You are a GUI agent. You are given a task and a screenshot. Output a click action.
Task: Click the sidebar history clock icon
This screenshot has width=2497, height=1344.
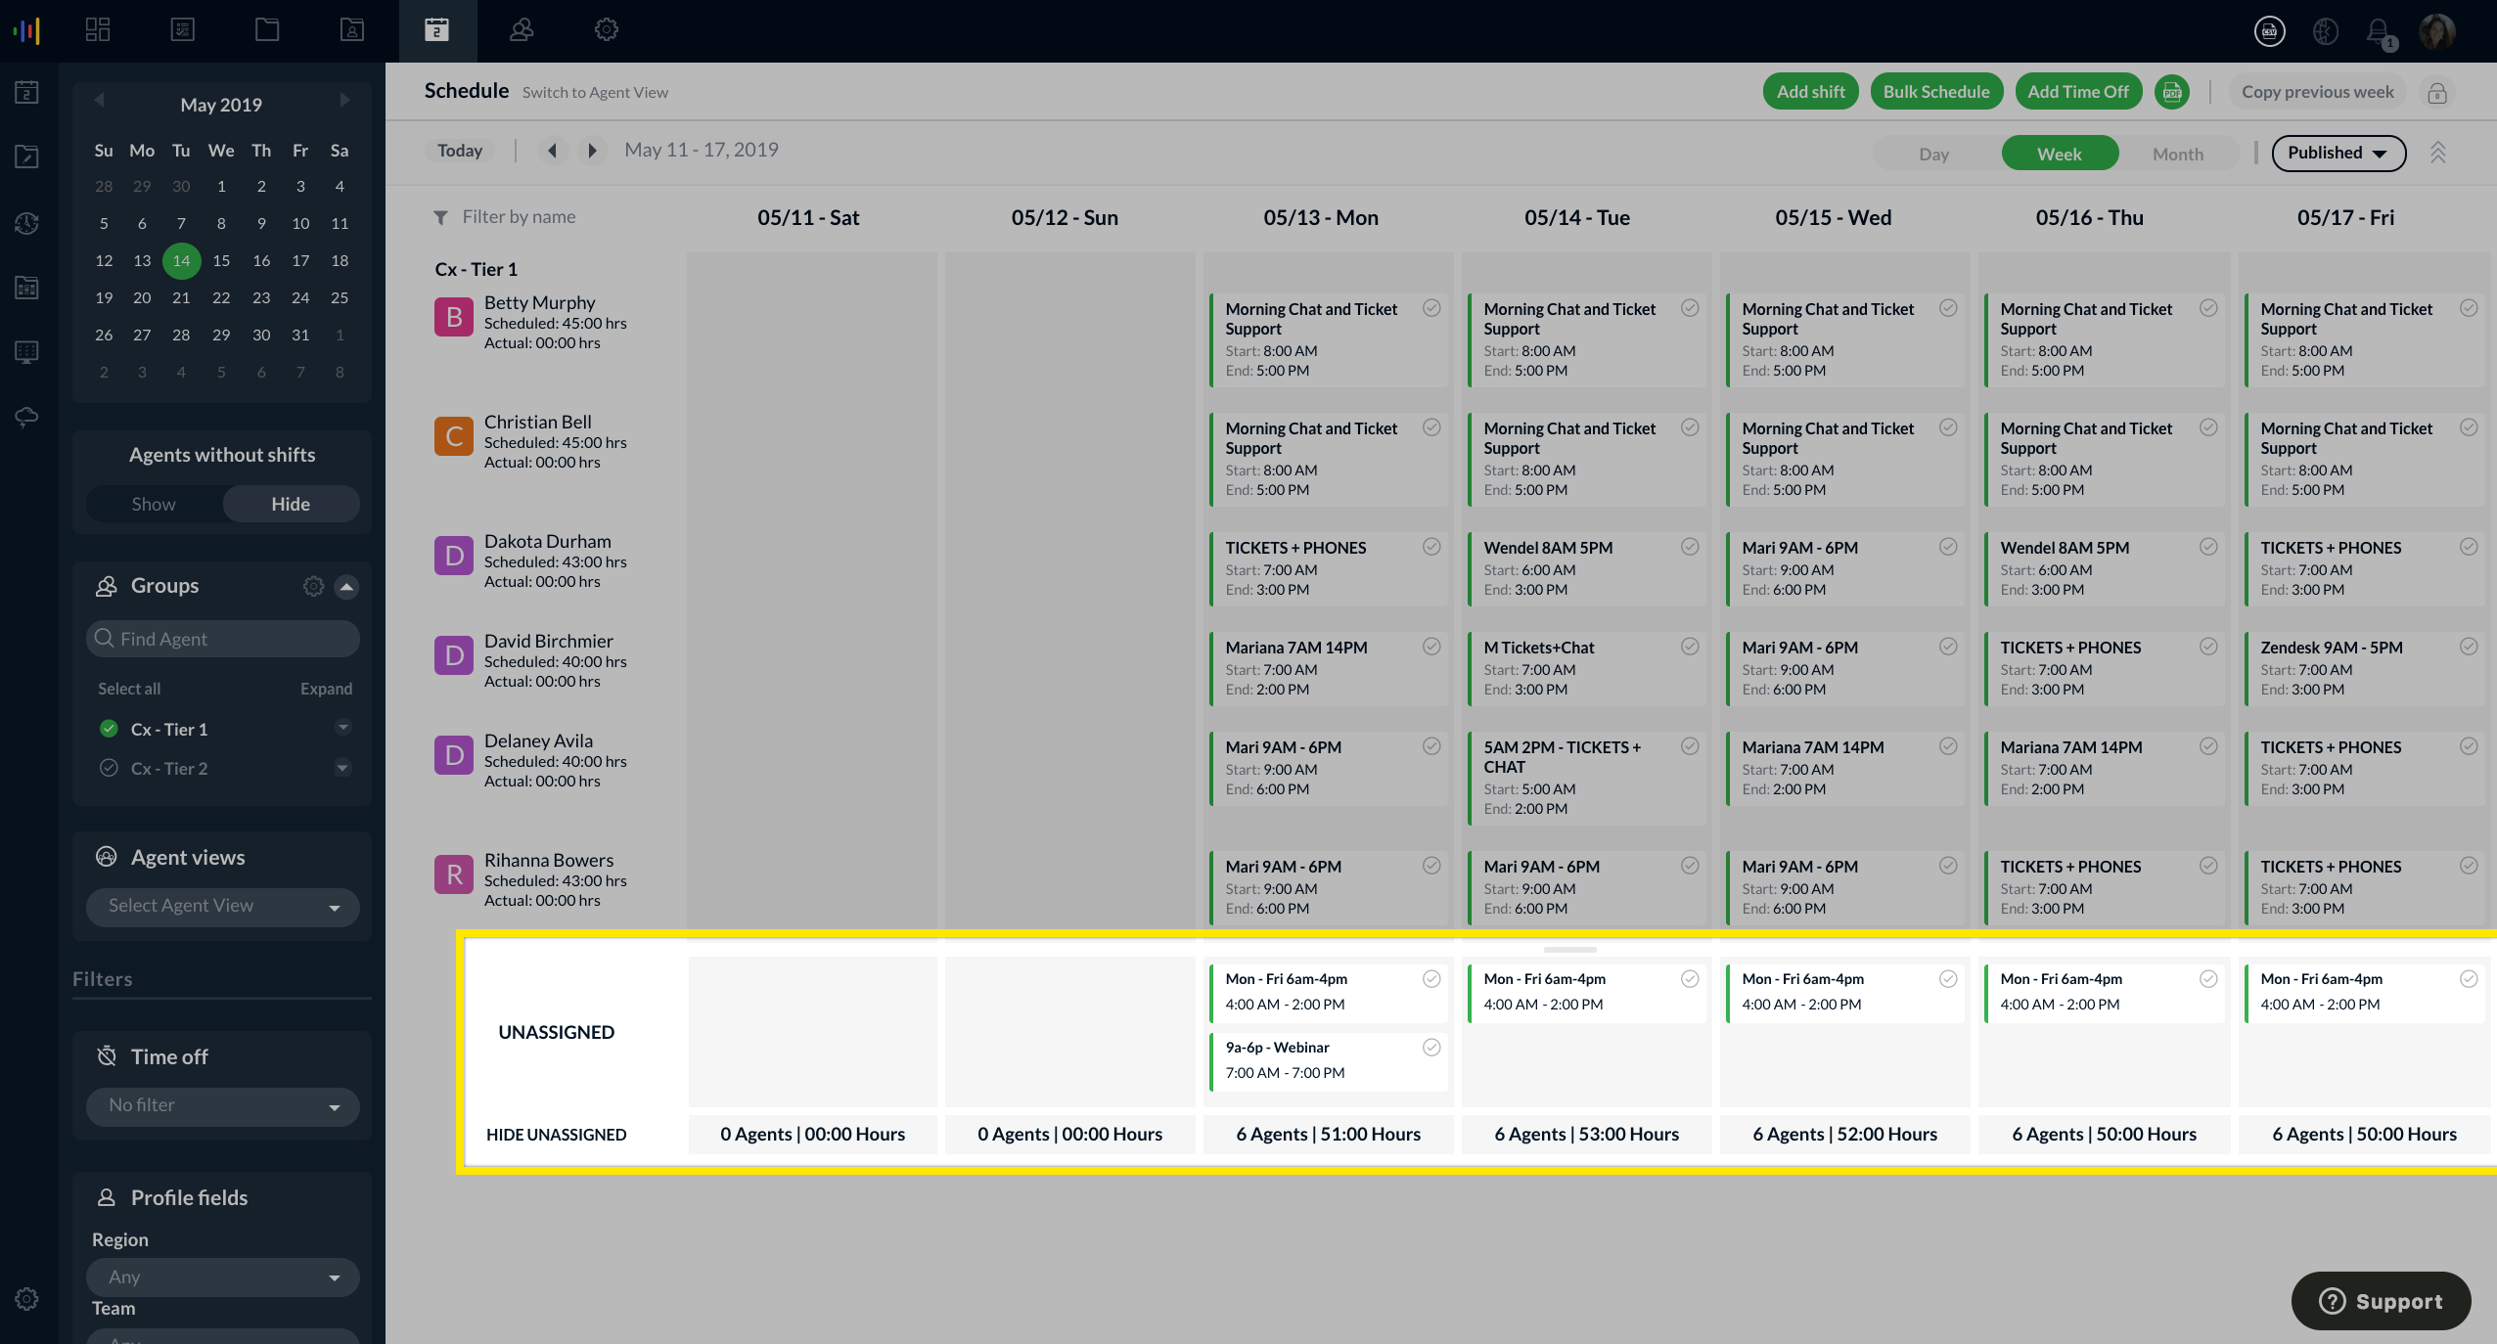coord(27,223)
